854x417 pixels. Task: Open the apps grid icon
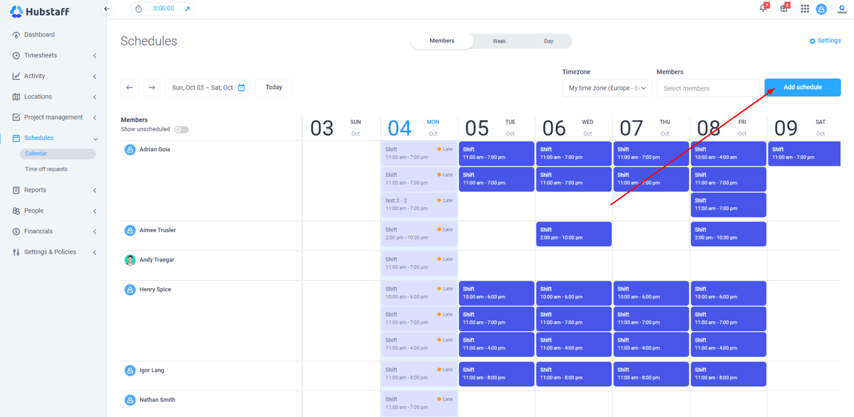click(x=805, y=9)
